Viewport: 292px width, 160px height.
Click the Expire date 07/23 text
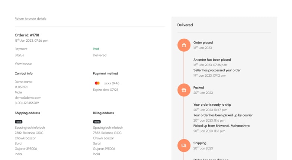pos(106,90)
